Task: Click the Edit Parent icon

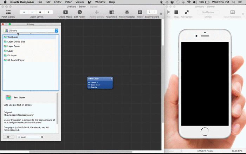Action: point(79,12)
